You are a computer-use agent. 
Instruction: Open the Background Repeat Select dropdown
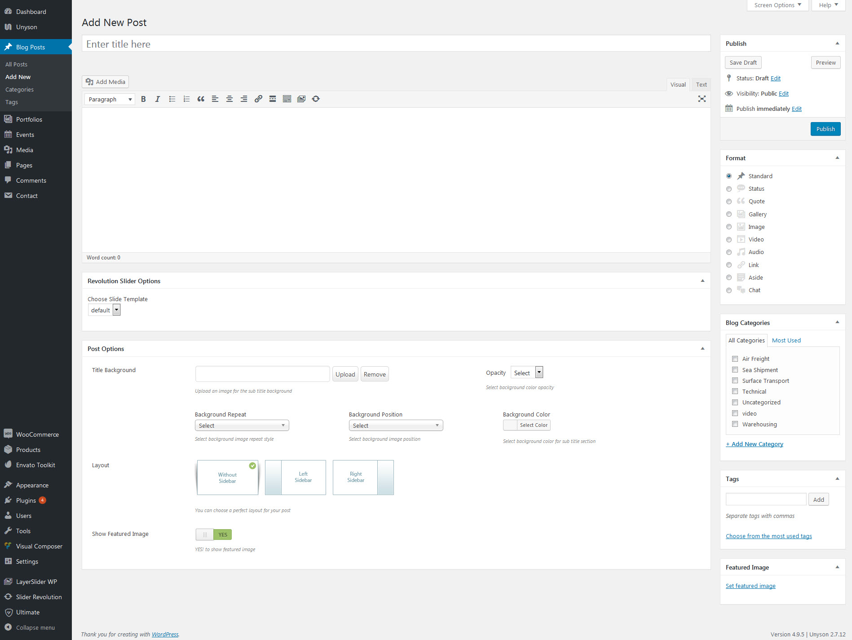242,425
